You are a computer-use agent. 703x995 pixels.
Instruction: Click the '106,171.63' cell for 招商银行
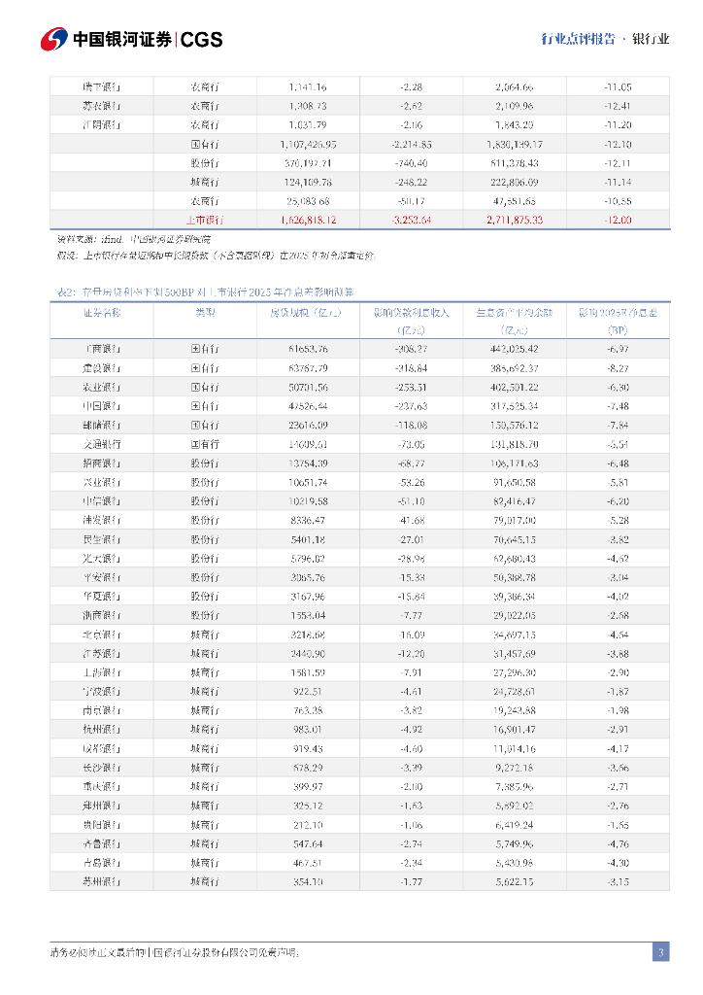[515, 463]
